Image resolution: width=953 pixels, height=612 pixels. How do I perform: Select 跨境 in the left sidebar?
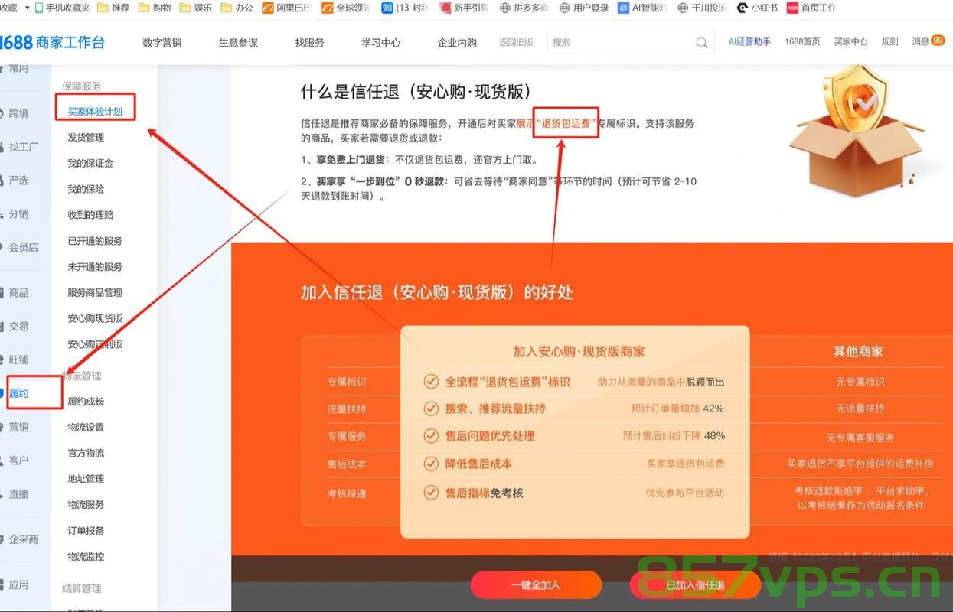pos(18,113)
